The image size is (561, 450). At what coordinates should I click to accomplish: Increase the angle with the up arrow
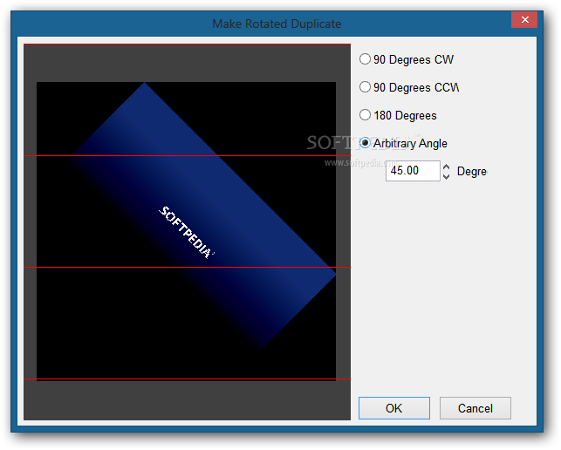(x=446, y=167)
